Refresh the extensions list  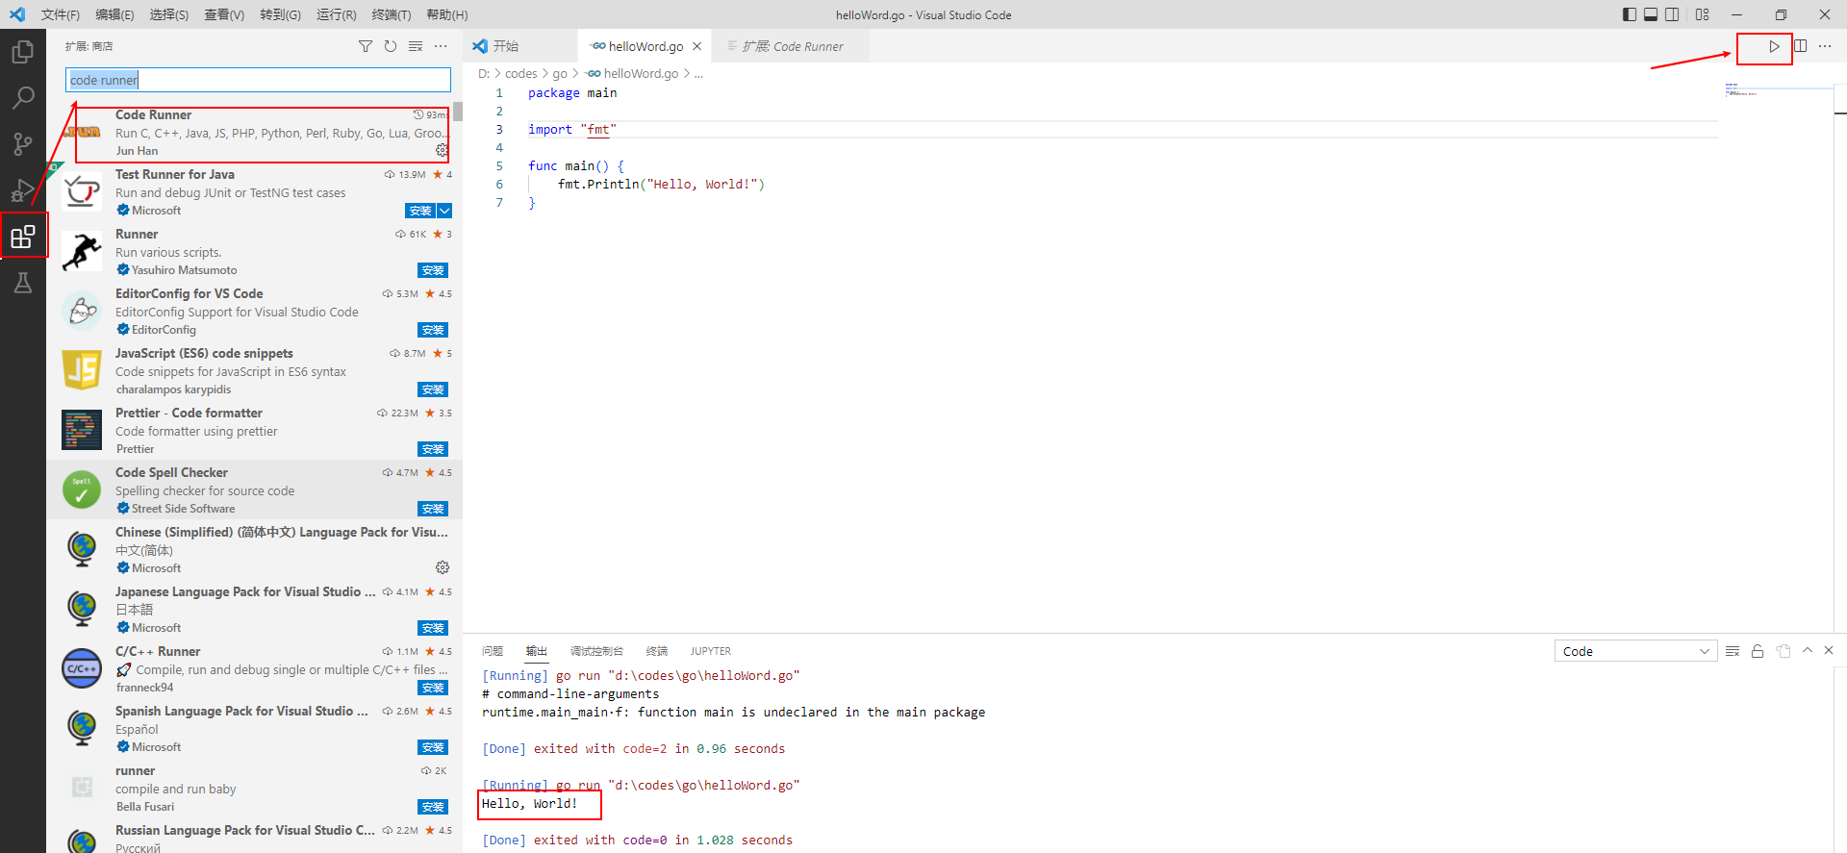point(391,46)
